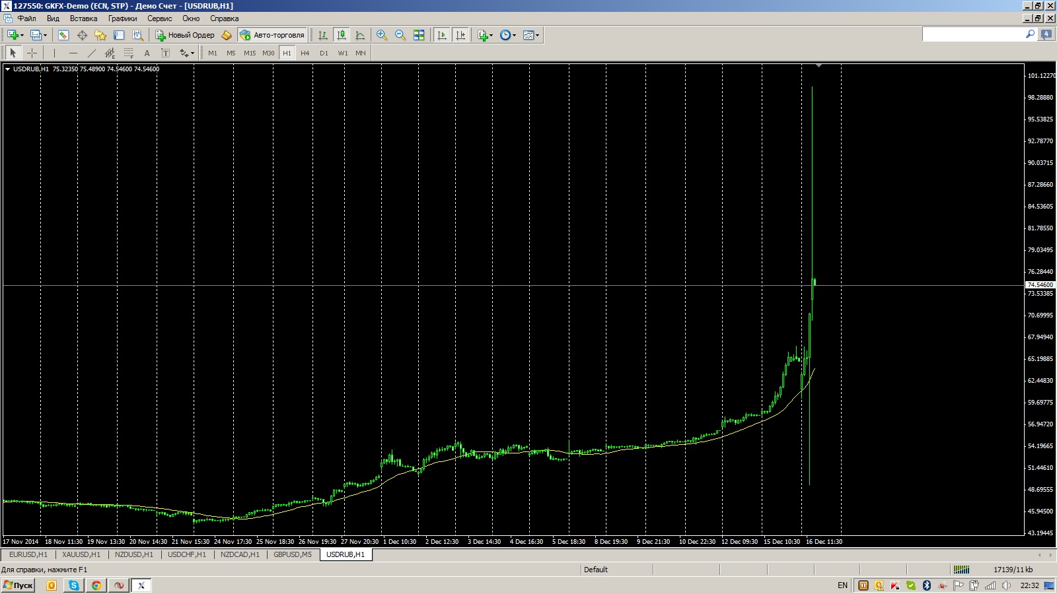Open the Terminal panel
Screen dimensions: 1057x594
(x=119, y=35)
